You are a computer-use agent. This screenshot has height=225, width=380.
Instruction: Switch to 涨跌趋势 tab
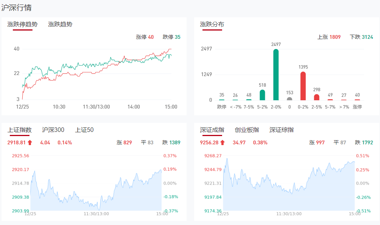click(60, 24)
